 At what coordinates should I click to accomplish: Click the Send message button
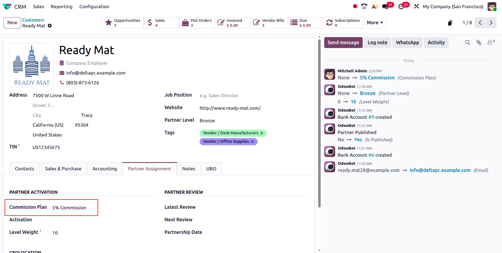coord(343,43)
